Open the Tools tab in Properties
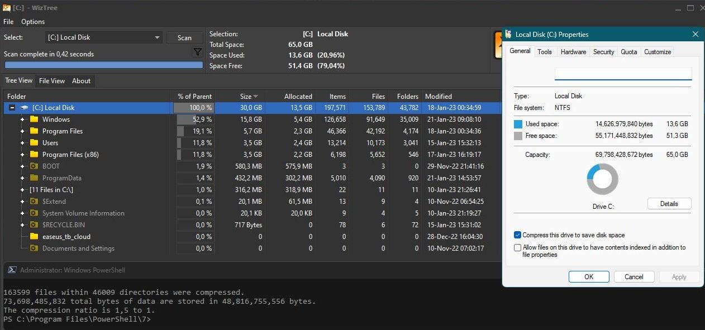The height and width of the screenshot is (330, 705). 545,52
